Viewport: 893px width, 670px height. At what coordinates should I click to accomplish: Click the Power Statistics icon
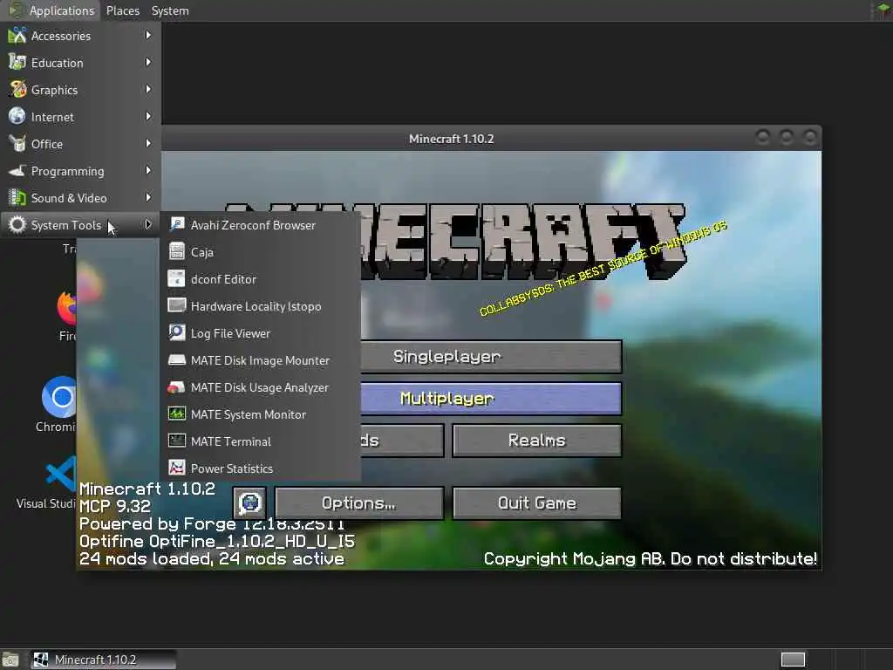click(176, 468)
